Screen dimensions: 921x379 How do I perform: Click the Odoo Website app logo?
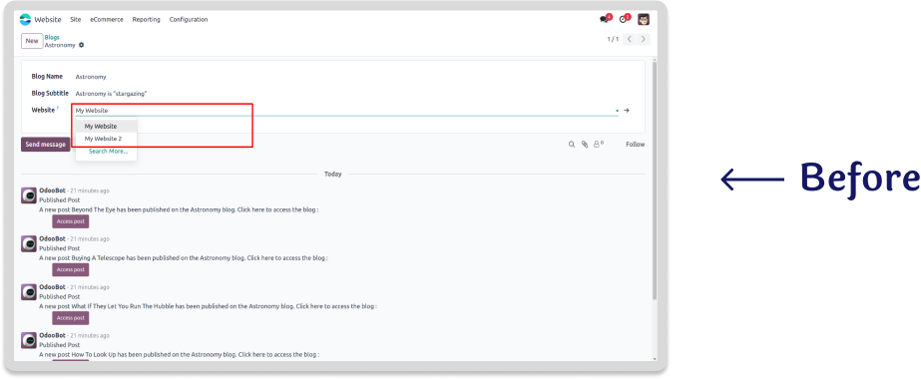tap(25, 19)
